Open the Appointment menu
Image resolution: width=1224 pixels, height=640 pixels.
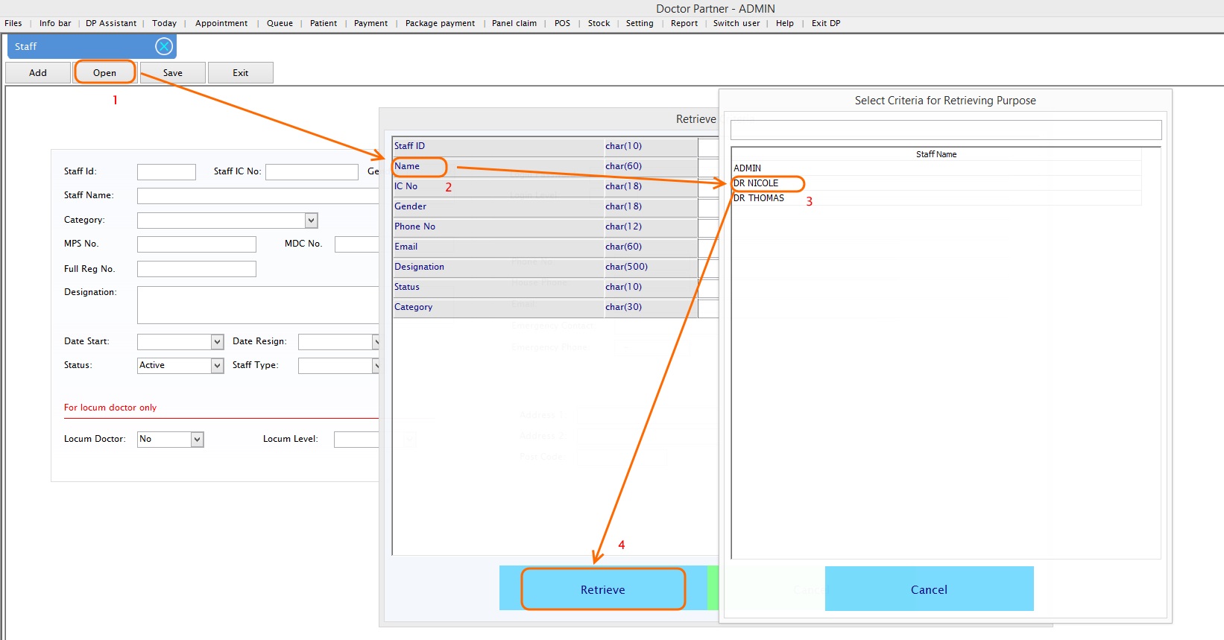[x=221, y=24]
